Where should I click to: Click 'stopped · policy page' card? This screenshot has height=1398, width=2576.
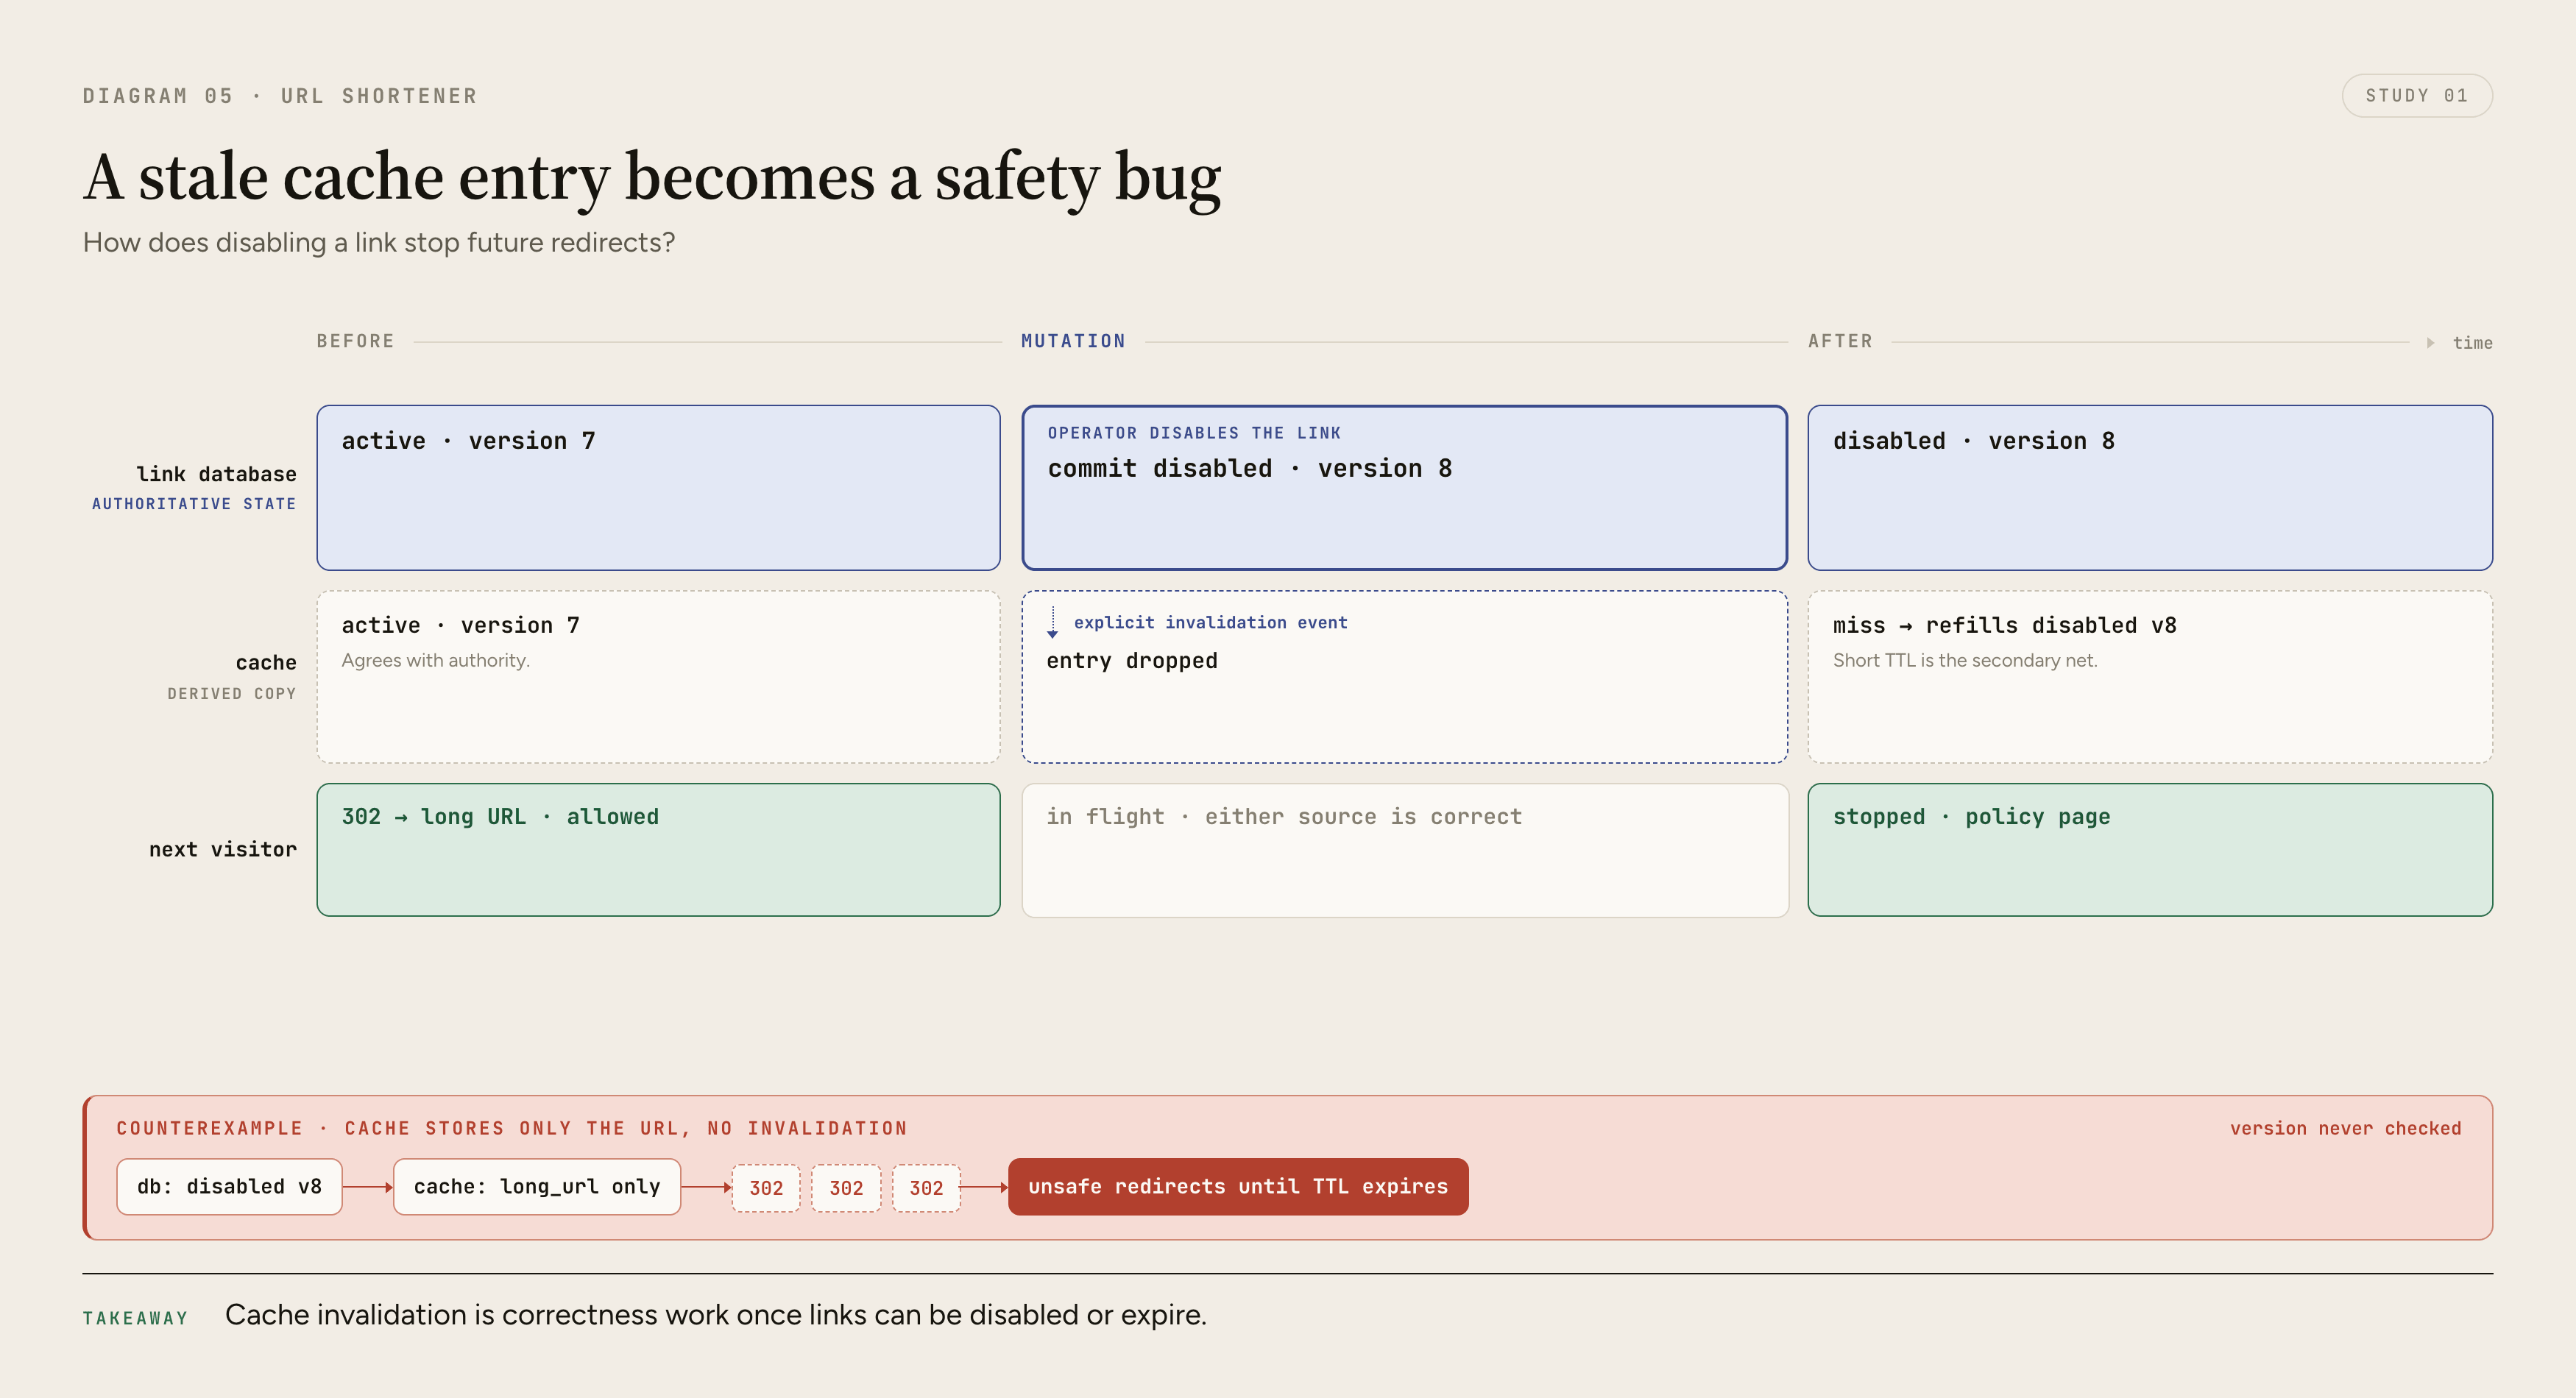[2150, 850]
